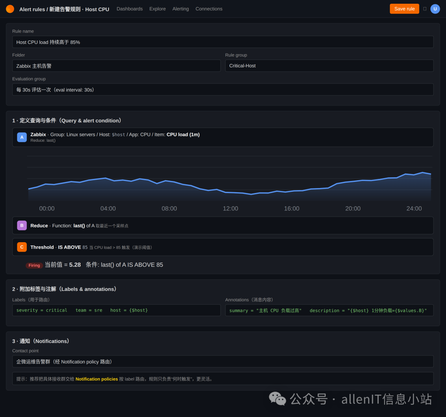Click the 08:00 time axis label
The width and height of the screenshot is (446, 417).
(x=169, y=208)
